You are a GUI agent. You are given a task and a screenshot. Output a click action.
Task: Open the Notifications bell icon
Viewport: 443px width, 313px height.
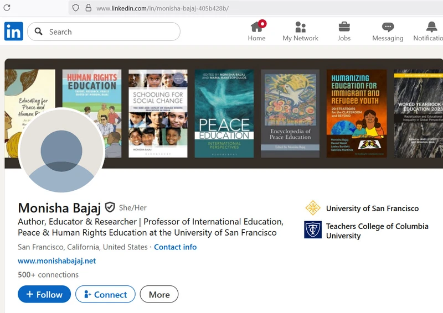point(431,27)
